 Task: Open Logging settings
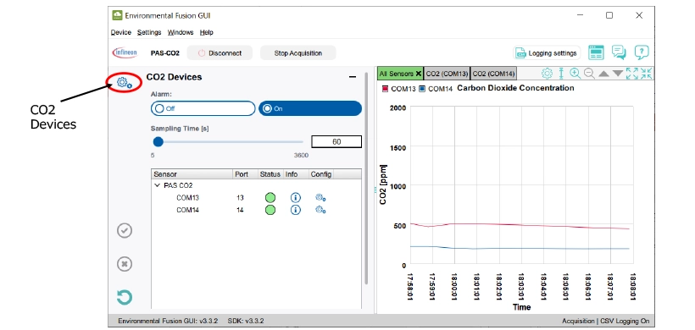pos(547,53)
